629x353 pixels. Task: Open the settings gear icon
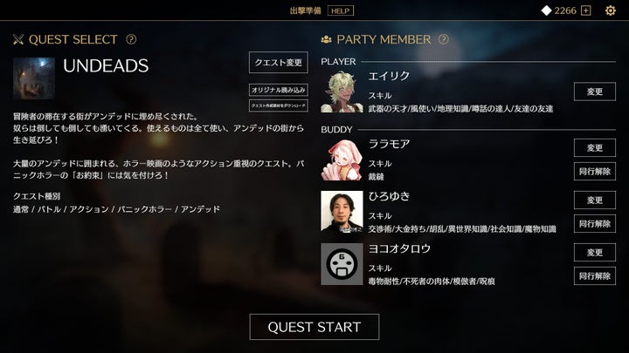click(x=610, y=10)
